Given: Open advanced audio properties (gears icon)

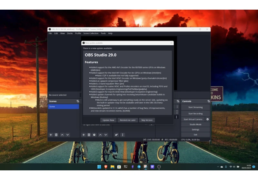Looking at the screenshot, I should coord(116,135).
